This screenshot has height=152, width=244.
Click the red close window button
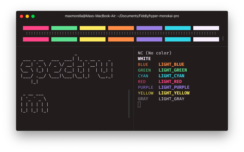point(22,16)
